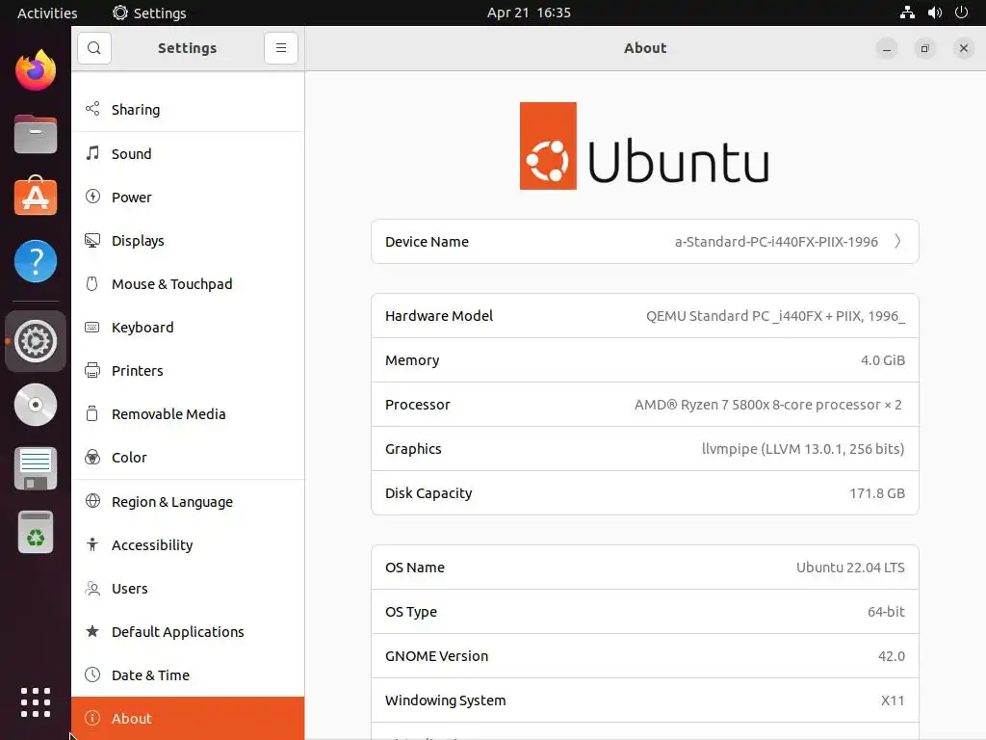The image size is (986, 740).
Task: Click the Ubuntu logo image
Action: pos(644,146)
